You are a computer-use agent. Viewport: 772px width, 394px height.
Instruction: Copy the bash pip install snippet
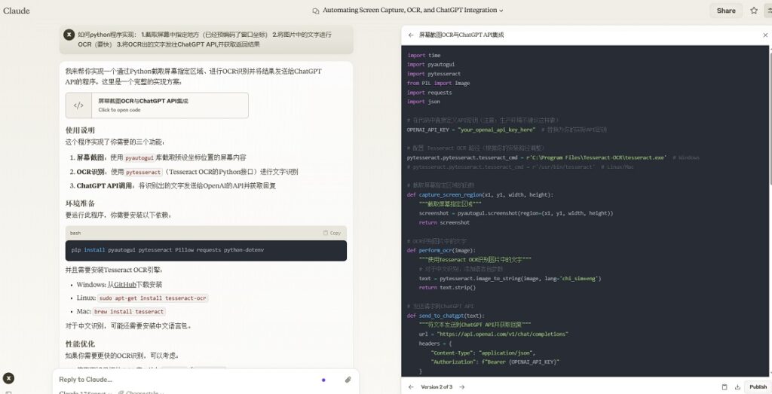click(332, 233)
